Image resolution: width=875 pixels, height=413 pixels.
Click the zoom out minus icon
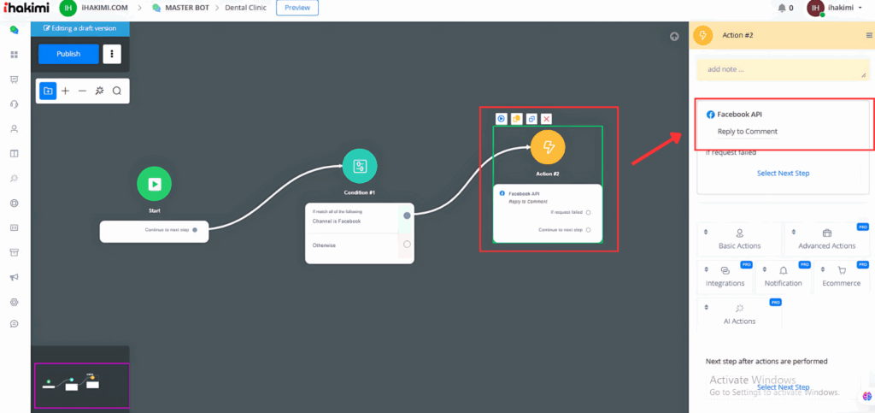[82, 91]
